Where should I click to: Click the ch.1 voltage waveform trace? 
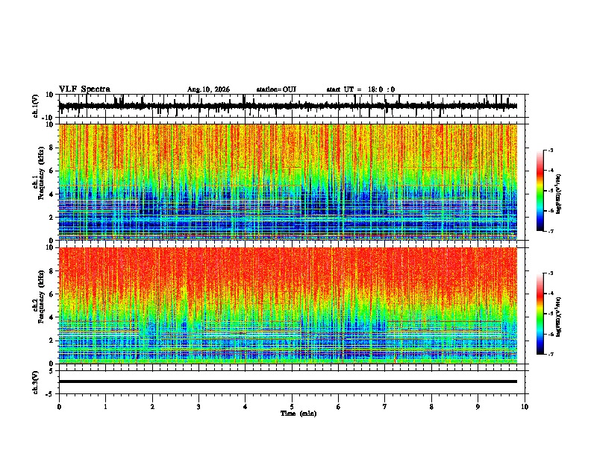[288, 106]
